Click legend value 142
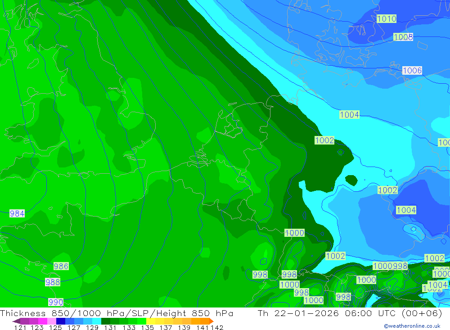Screen dimensions: 450x330 click(217, 327)
